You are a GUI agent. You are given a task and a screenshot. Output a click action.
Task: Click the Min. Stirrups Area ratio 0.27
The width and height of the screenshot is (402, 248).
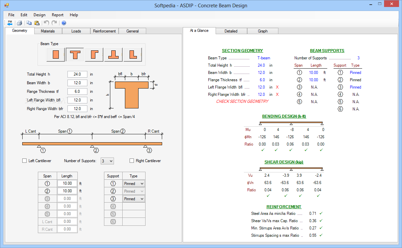[313, 228]
